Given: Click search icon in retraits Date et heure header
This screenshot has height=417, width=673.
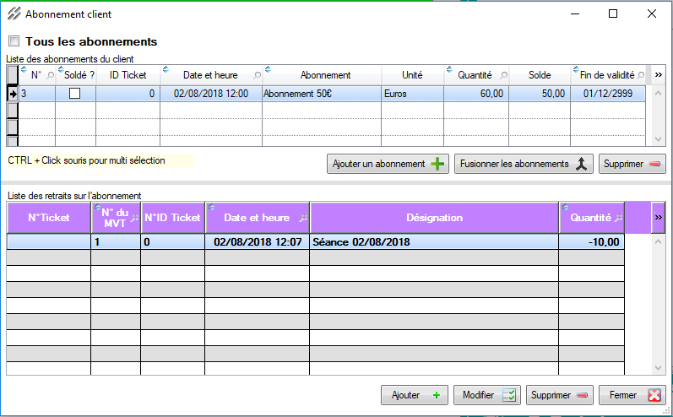Looking at the screenshot, I should click(303, 218).
